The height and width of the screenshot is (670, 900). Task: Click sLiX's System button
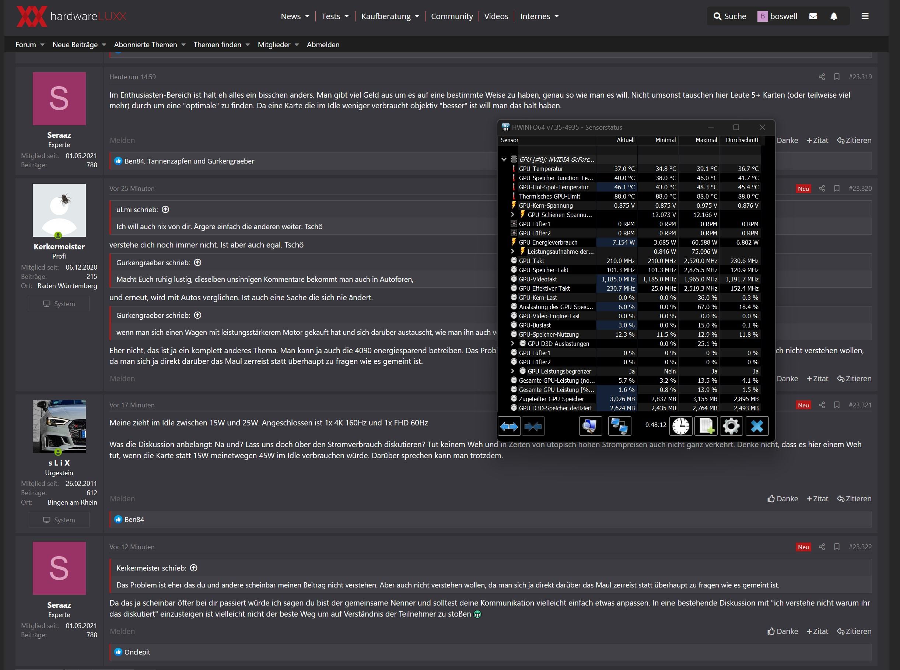[59, 520]
